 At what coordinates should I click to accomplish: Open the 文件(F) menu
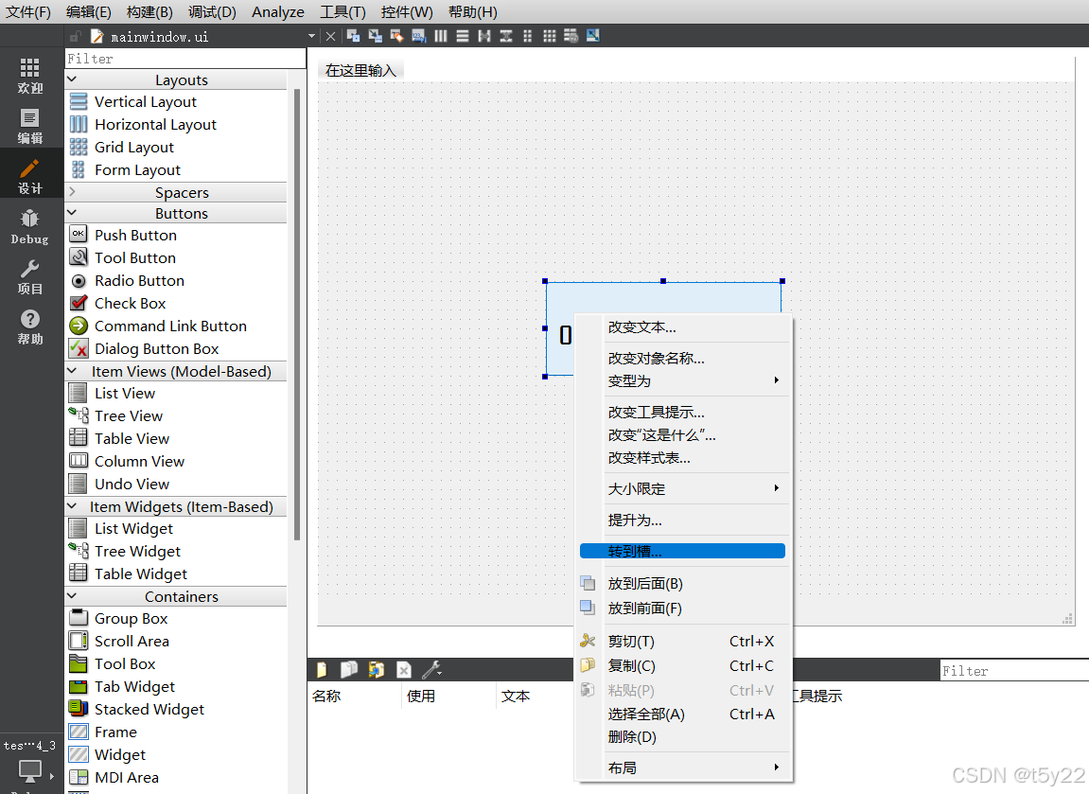click(x=28, y=11)
